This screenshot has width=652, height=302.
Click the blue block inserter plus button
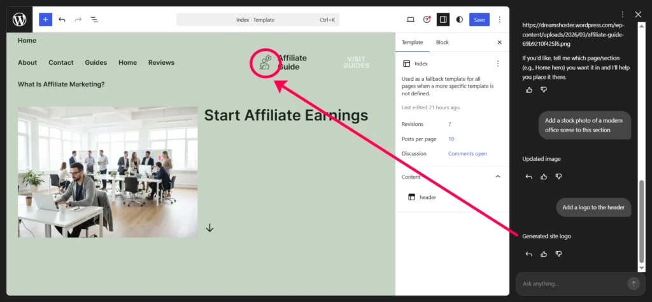click(45, 20)
